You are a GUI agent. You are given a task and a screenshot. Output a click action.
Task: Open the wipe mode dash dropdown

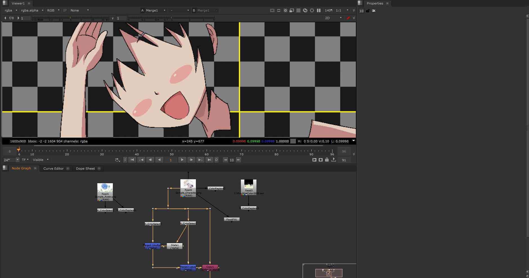[x=180, y=10]
